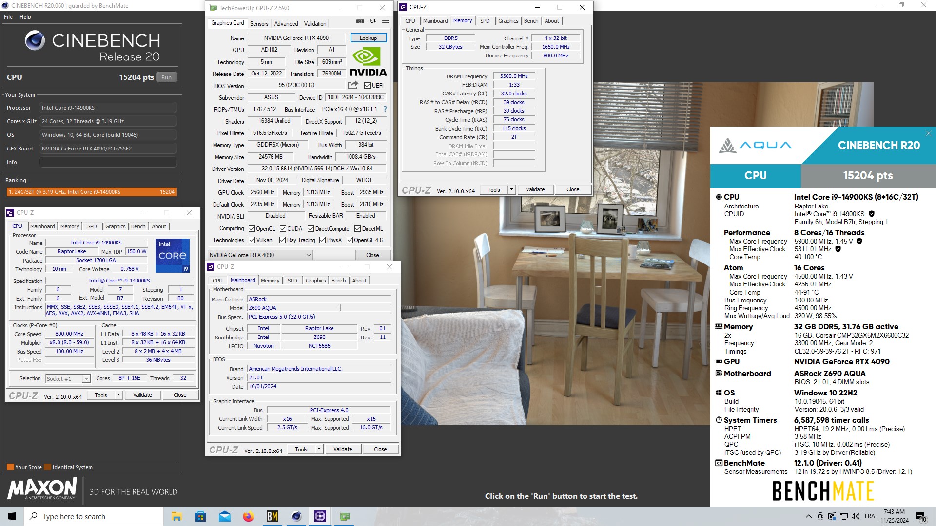
Task: Toggle the CUDA checkbox
Action: click(x=283, y=229)
